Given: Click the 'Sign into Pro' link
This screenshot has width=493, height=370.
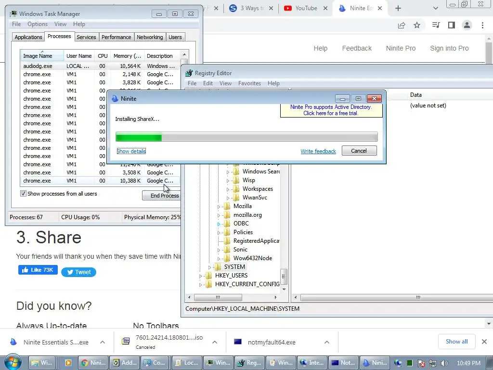Looking at the screenshot, I should (449, 49).
